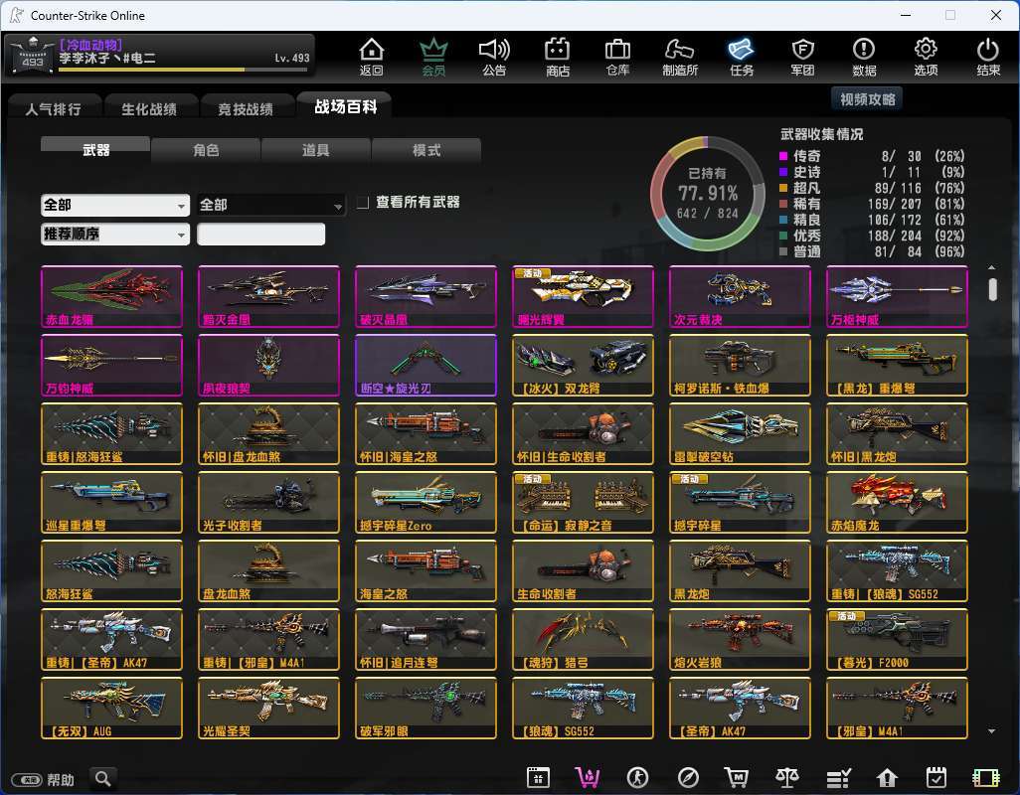Switch to the 人气排行 tab
Viewport: 1020px width, 795px height.
(x=54, y=108)
